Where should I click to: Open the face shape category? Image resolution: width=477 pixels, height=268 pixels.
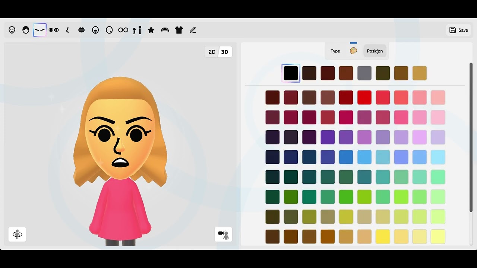(x=12, y=30)
